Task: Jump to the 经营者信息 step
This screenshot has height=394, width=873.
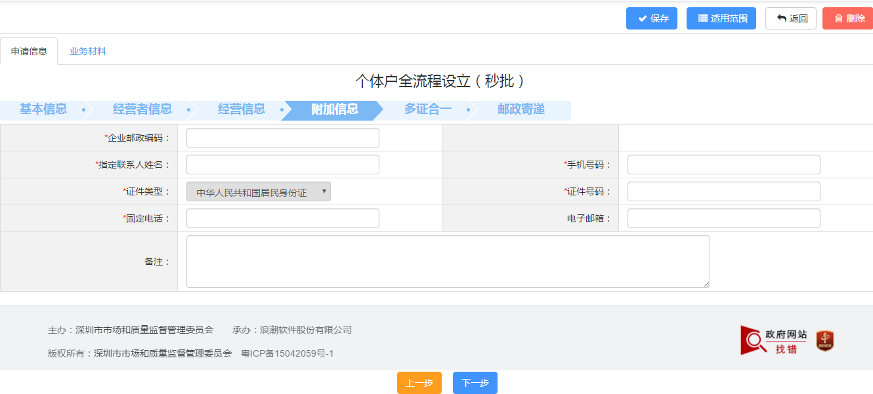Action: (x=142, y=109)
